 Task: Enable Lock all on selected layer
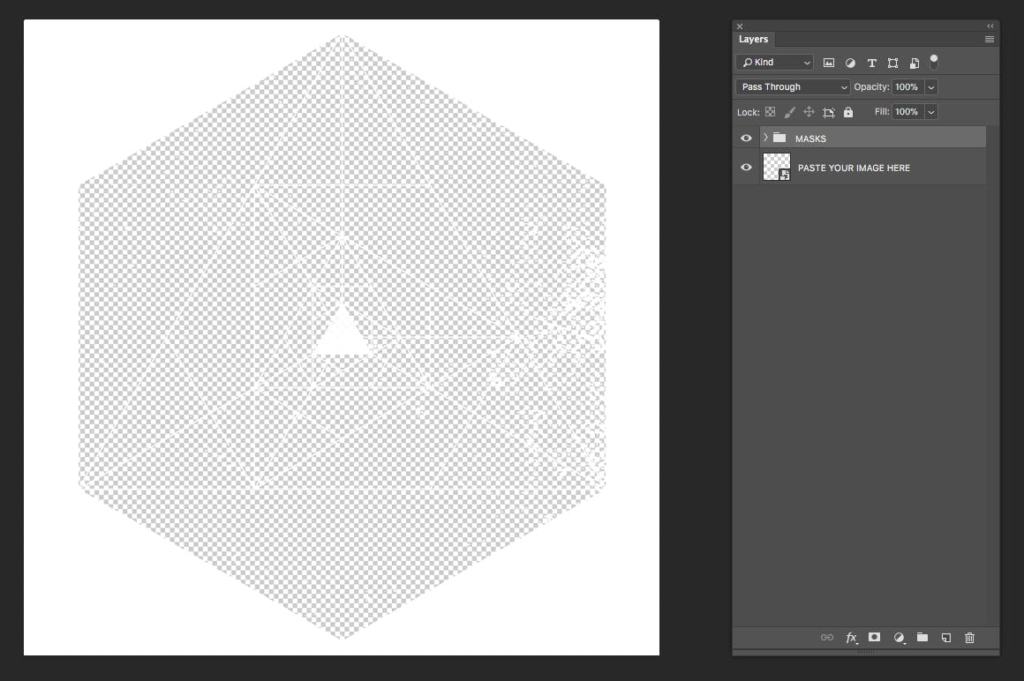tap(847, 111)
